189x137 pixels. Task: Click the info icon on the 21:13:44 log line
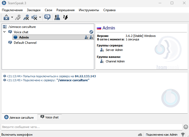point(5,76)
